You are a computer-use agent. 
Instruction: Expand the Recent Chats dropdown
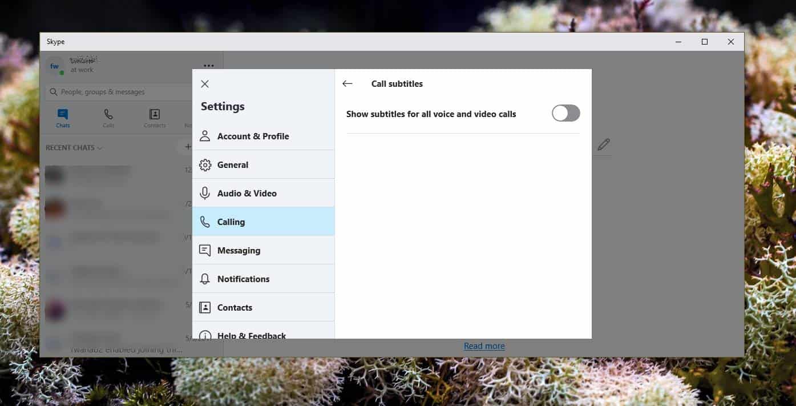(x=74, y=147)
